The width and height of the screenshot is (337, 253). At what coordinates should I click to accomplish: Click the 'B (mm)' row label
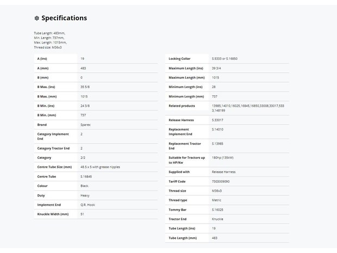43,78
